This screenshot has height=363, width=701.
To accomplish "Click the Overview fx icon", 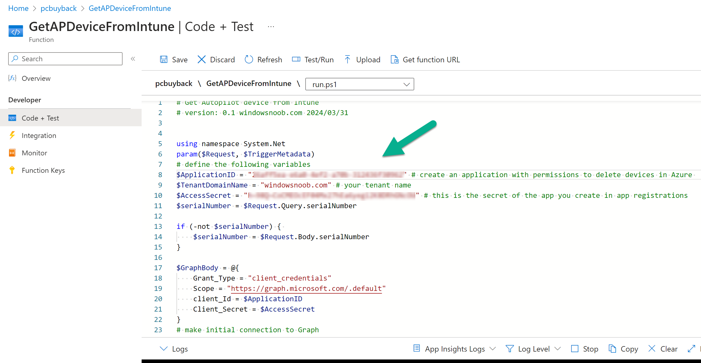I will coord(12,78).
